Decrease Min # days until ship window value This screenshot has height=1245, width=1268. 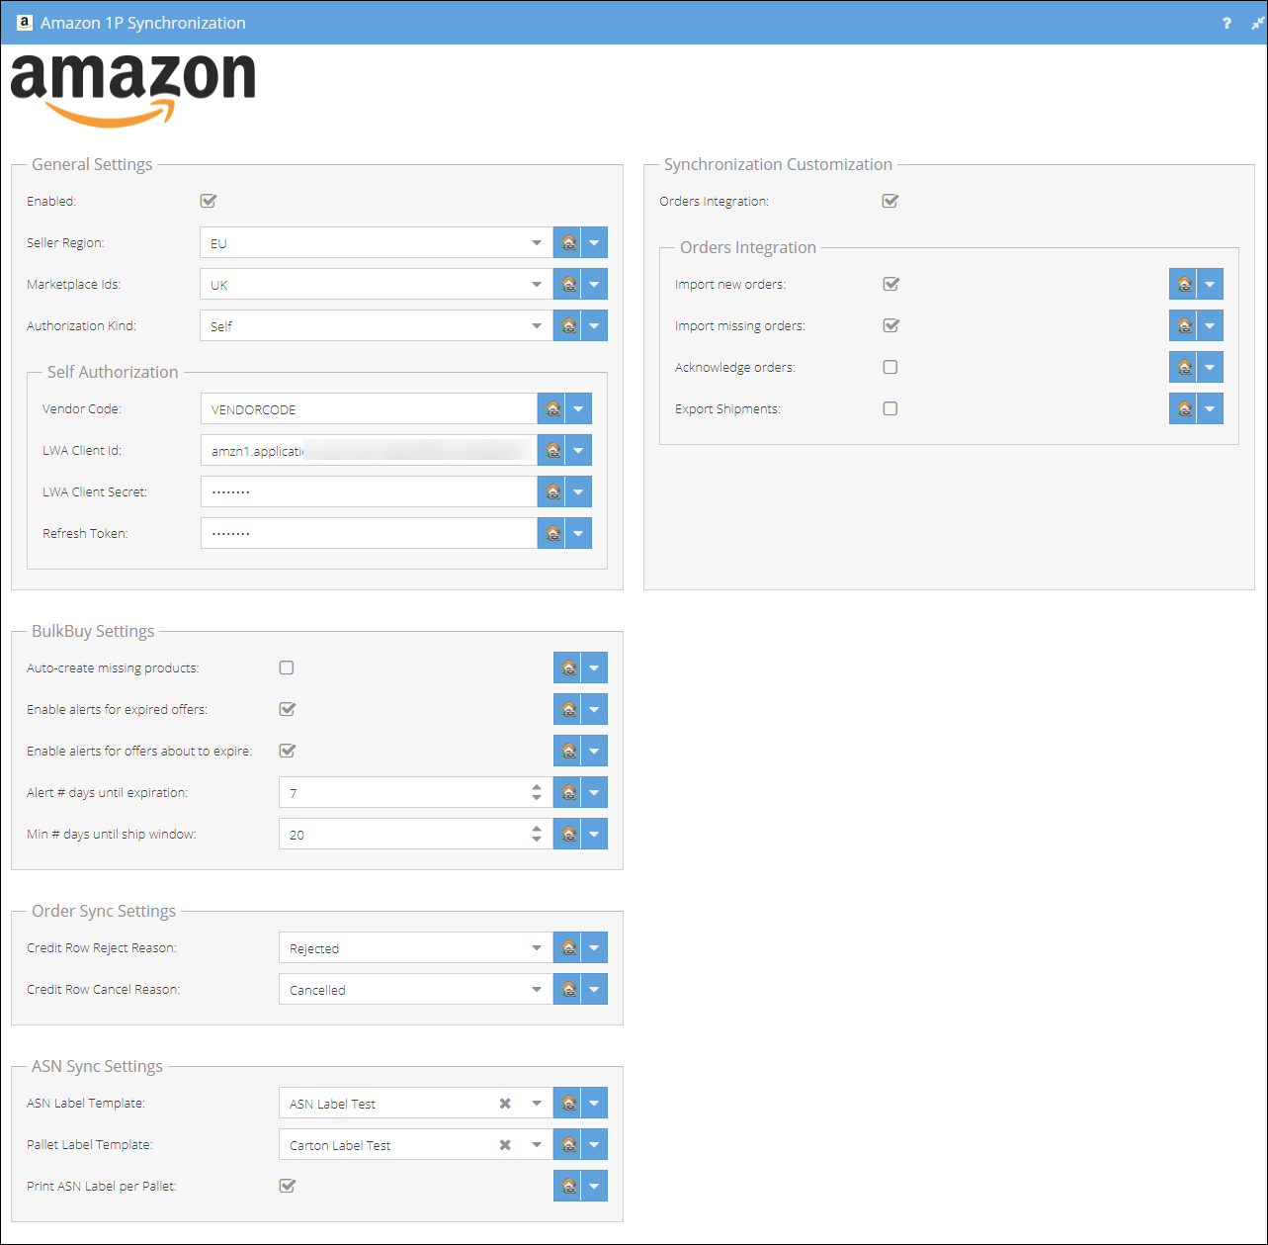(537, 840)
